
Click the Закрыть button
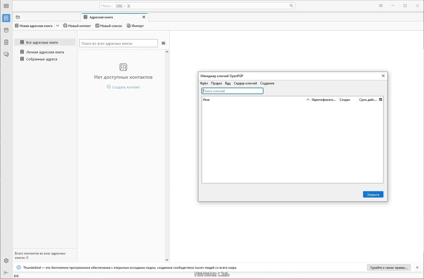373,194
